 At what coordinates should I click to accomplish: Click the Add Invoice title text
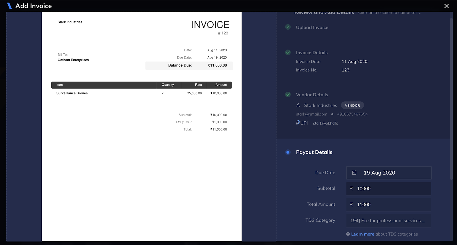[33, 6]
